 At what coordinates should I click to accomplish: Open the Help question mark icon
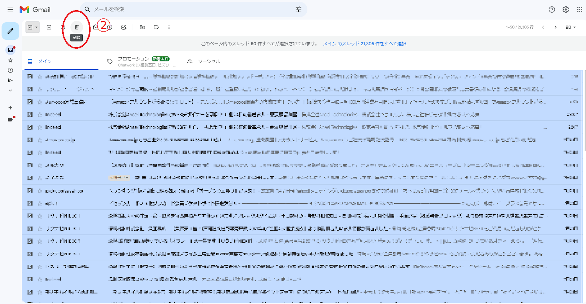point(552,9)
